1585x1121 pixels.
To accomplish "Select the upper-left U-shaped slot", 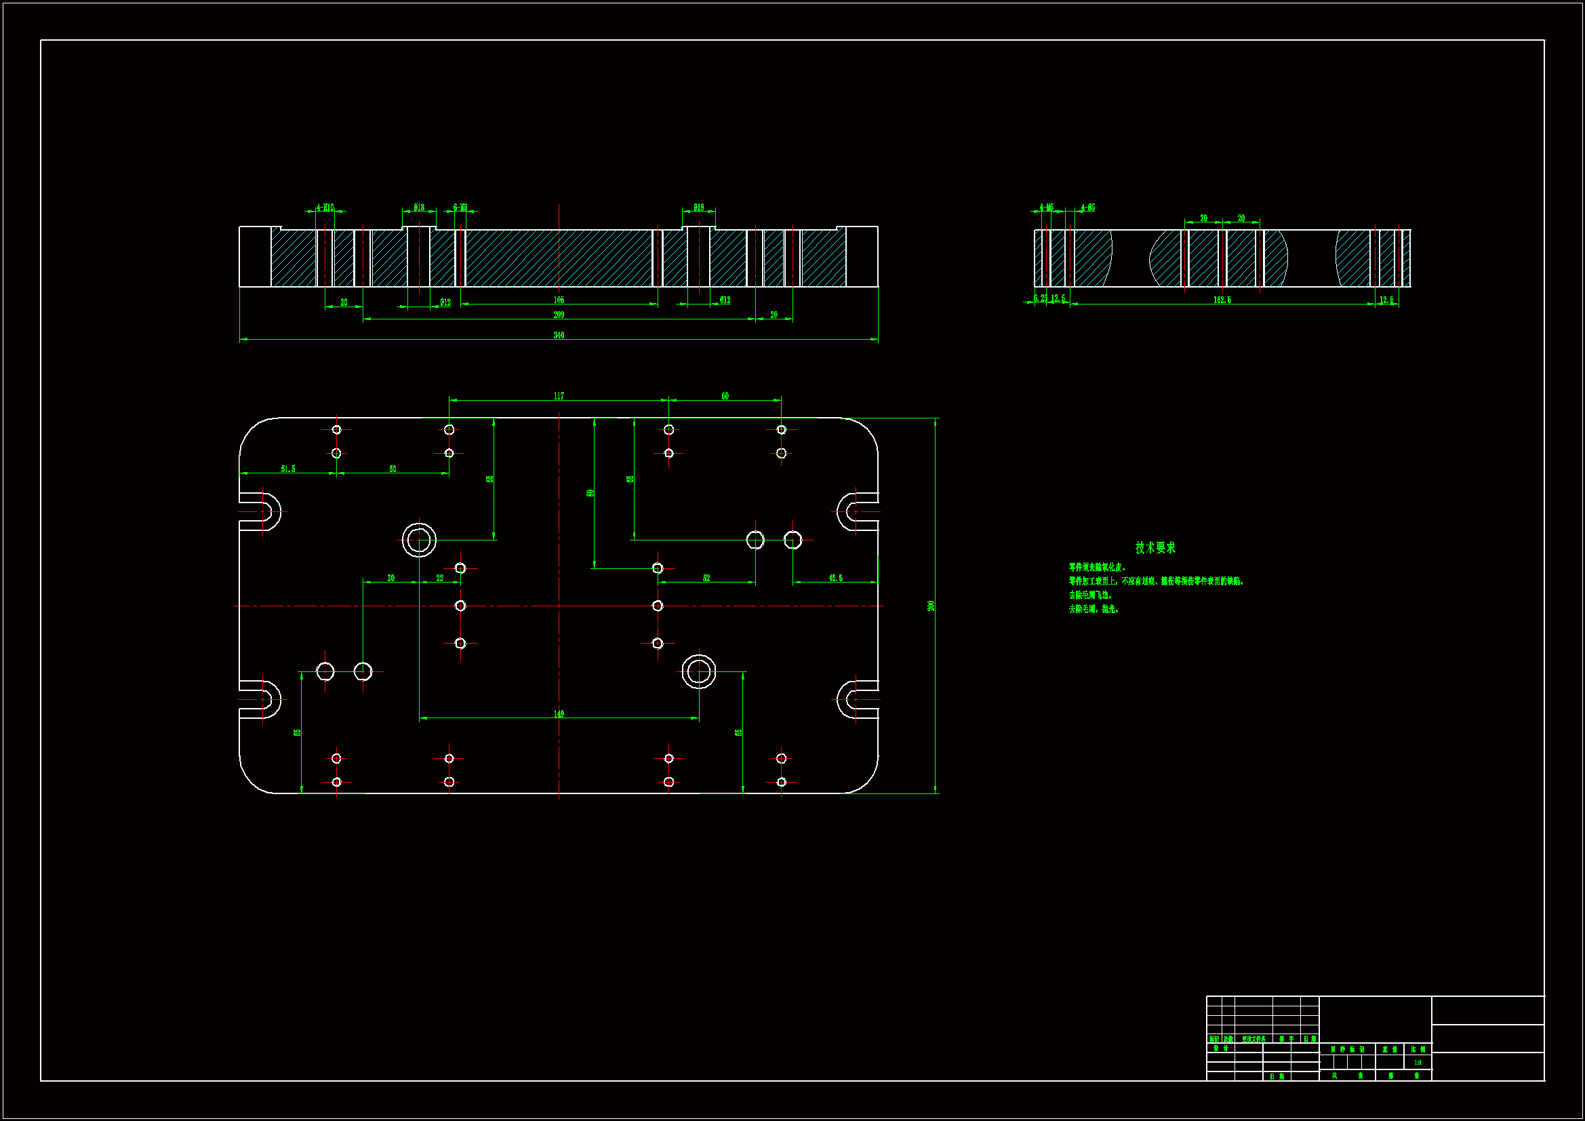I will [262, 512].
